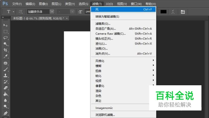Open the 编辑(E) menu

click(30, 4)
